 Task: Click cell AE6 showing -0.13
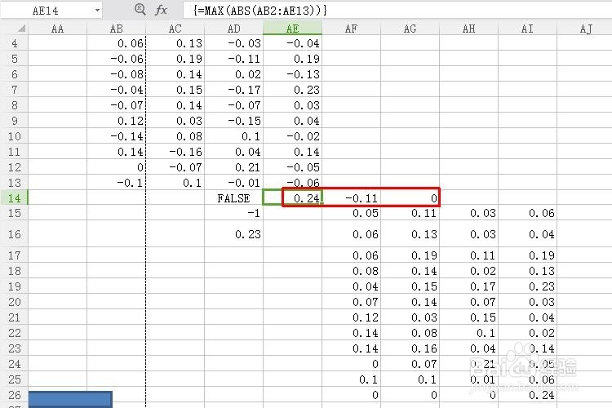tap(293, 73)
